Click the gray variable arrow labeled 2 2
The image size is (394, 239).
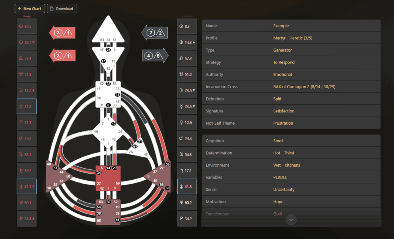155,33
